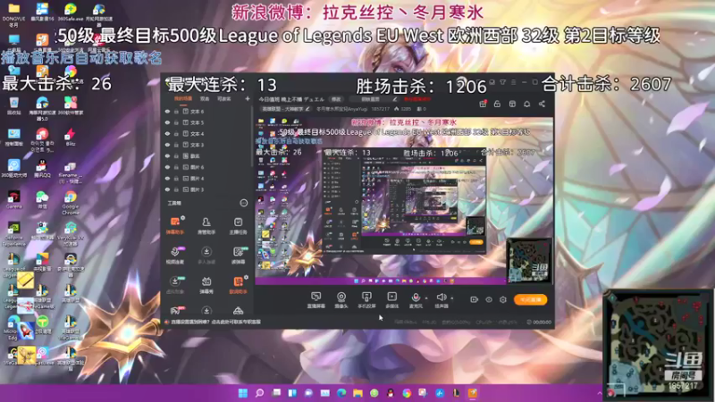Open streaming settings hexagon gear
Image resolution: width=715 pixels, height=402 pixels.
[x=503, y=299]
